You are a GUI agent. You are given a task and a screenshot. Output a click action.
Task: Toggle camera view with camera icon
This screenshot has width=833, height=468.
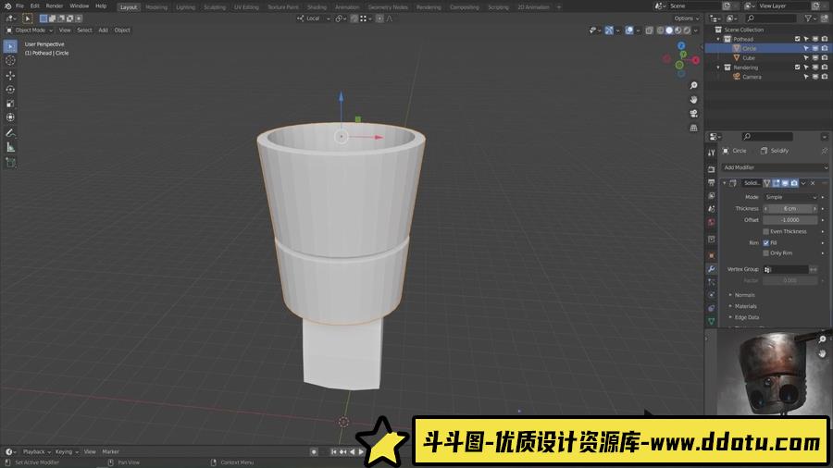click(693, 114)
